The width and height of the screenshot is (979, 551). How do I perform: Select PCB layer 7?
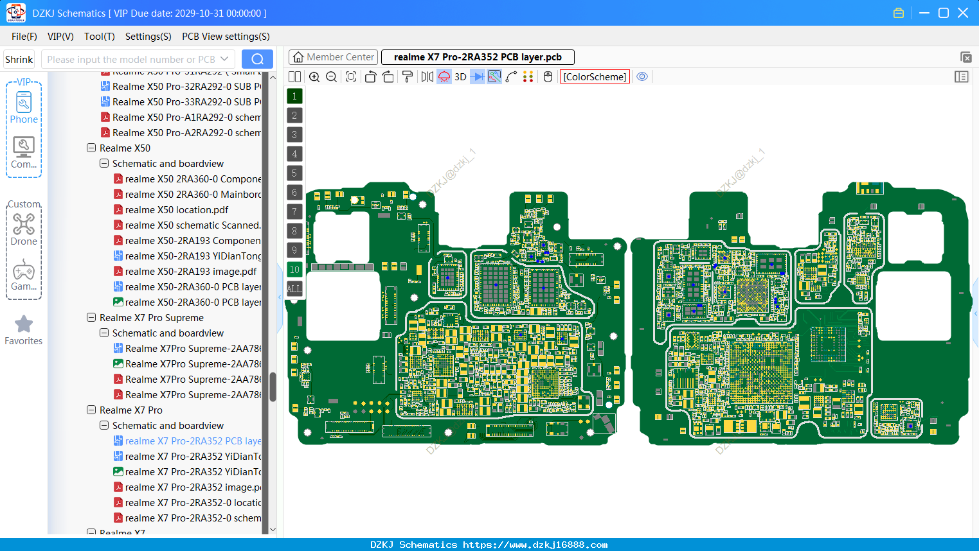(294, 211)
